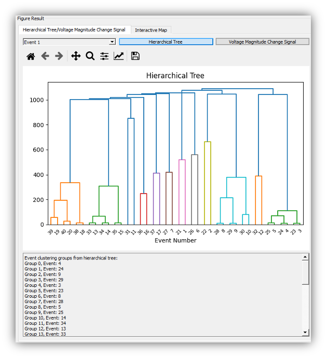Image resolution: width=327 pixels, height=358 pixels.
Task: Open the edit axis and curve parameters icon
Action: (119, 56)
